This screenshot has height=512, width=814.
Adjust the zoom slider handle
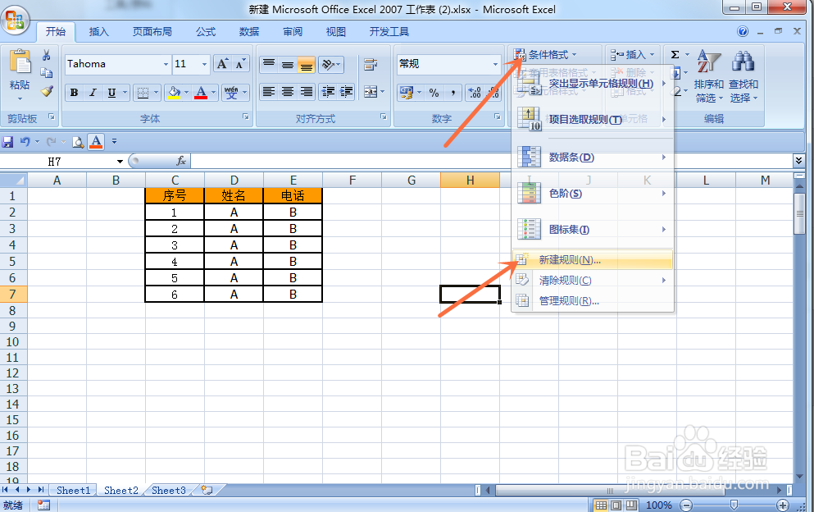(x=734, y=505)
